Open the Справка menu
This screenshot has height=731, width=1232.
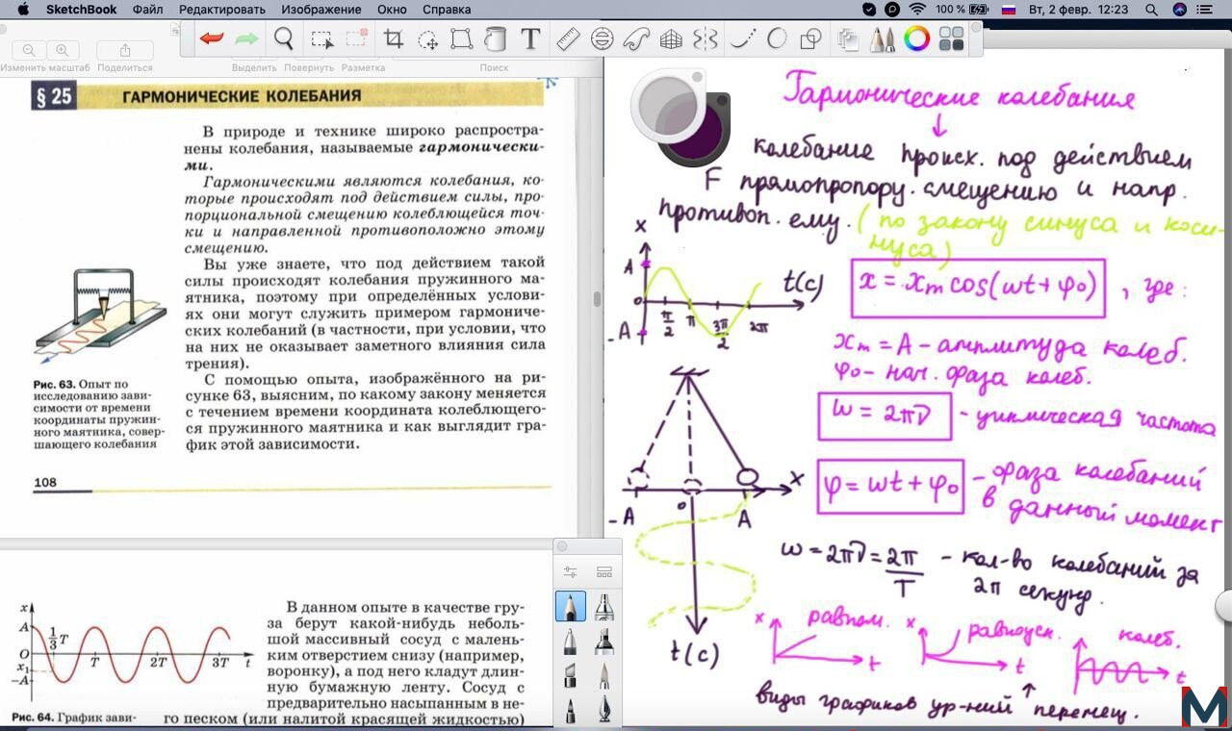tap(447, 9)
